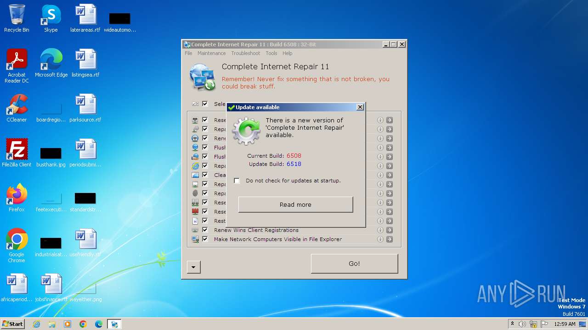The image size is (588, 330).
Task: Select the Skype desktop shortcut
Action: (x=51, y=18)
